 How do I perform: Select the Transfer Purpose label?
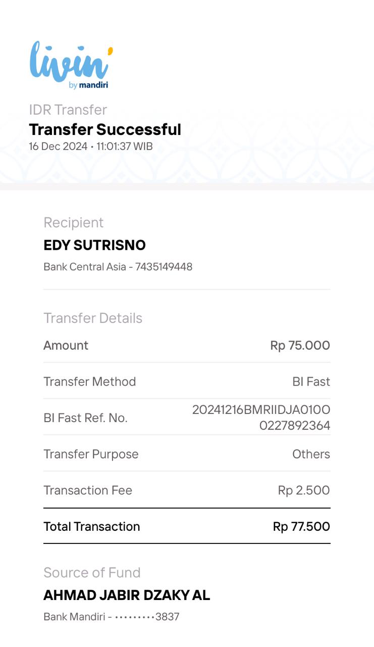click(x=91, y=454)
